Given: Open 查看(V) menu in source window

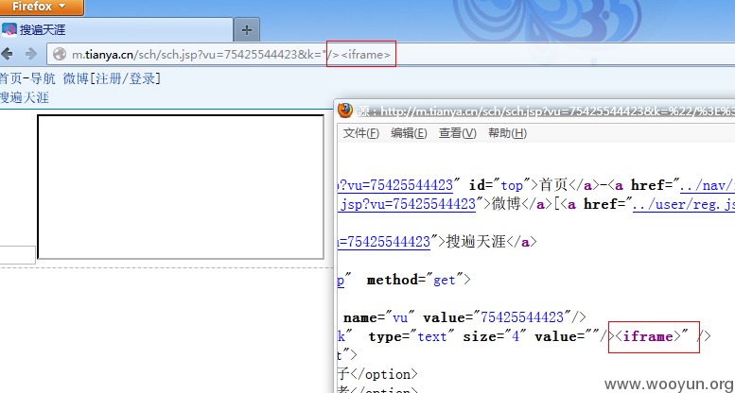Looking at the screenshot, I should (x=458, y=133).
